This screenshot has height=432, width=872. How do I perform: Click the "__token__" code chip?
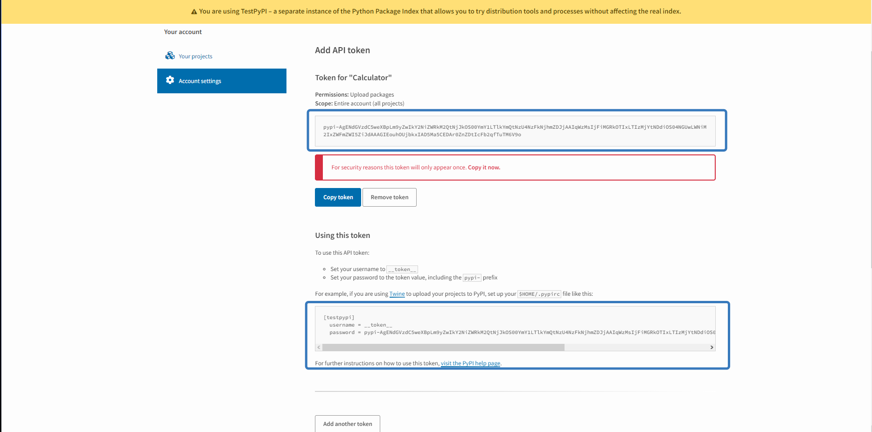point(402,269)
